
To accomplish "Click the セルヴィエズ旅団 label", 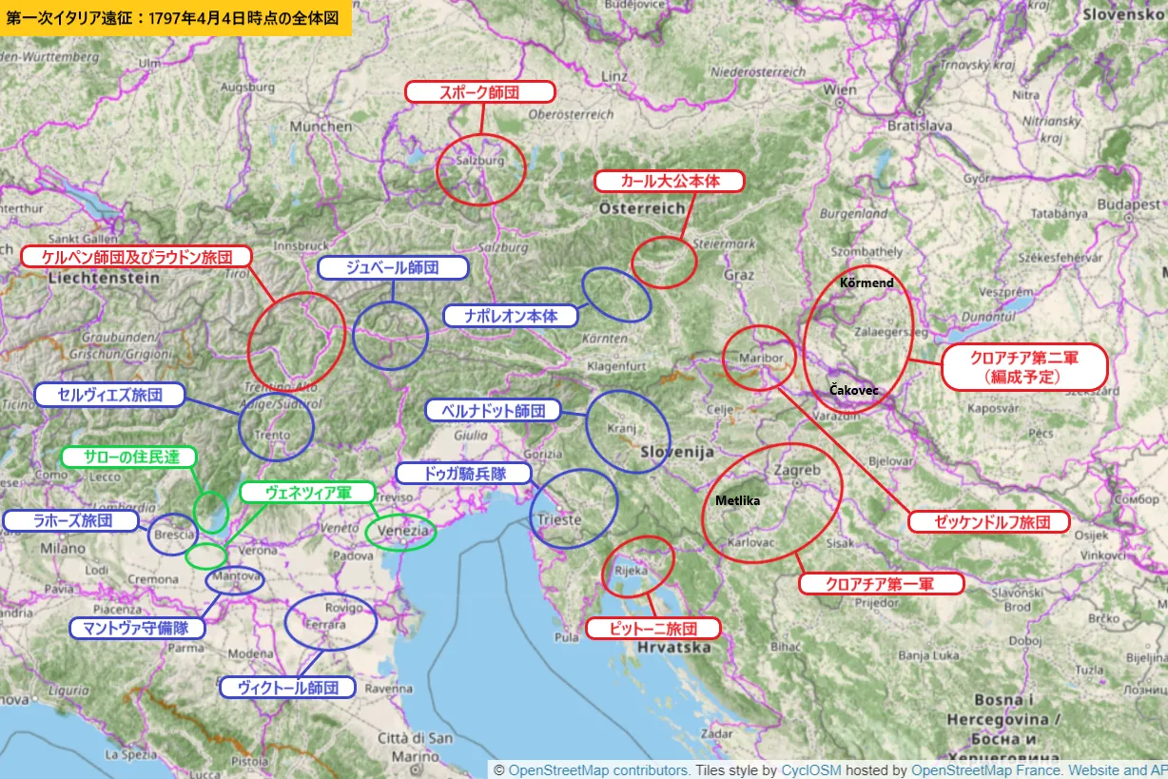I will pyautogui.click(x=109, y=395).
